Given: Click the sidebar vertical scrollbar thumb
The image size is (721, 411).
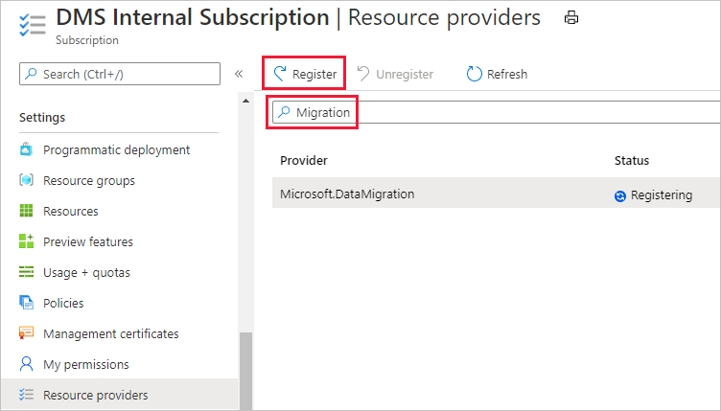Looking at the screenshot, I should tap(246, 372).
